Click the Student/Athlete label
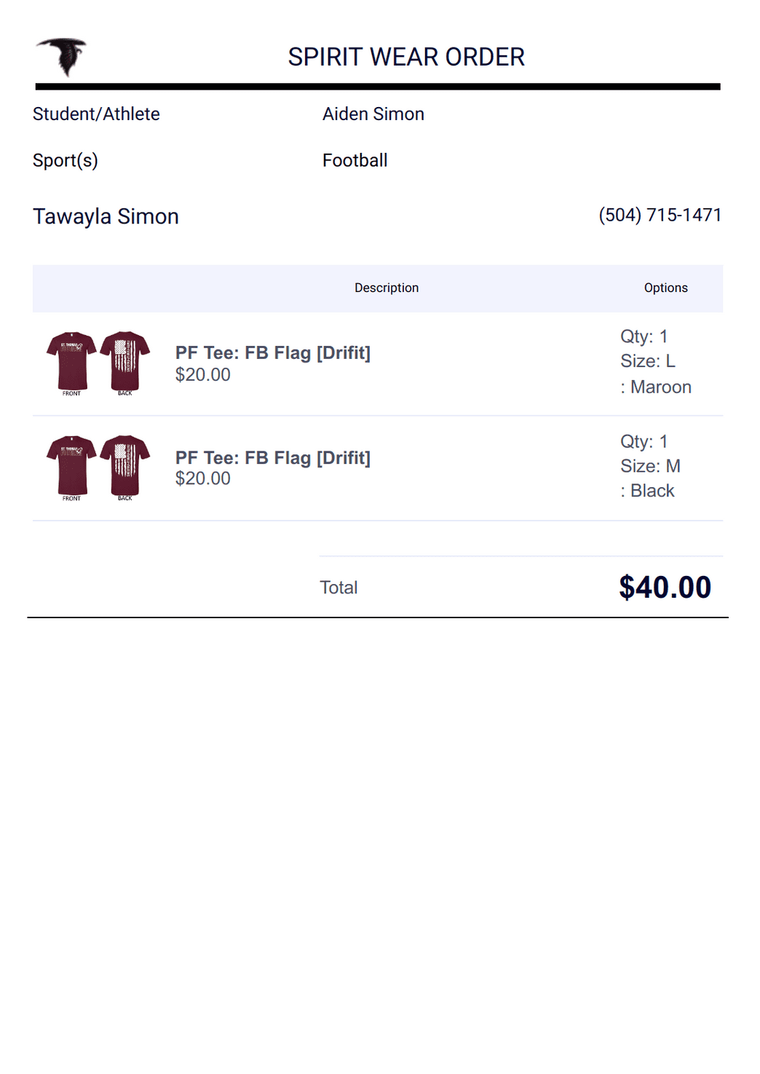760x1074 pixels. point(96,114)
